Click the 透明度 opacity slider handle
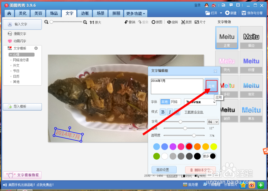Viewport: 268px width, 191px height. (194, 136)
